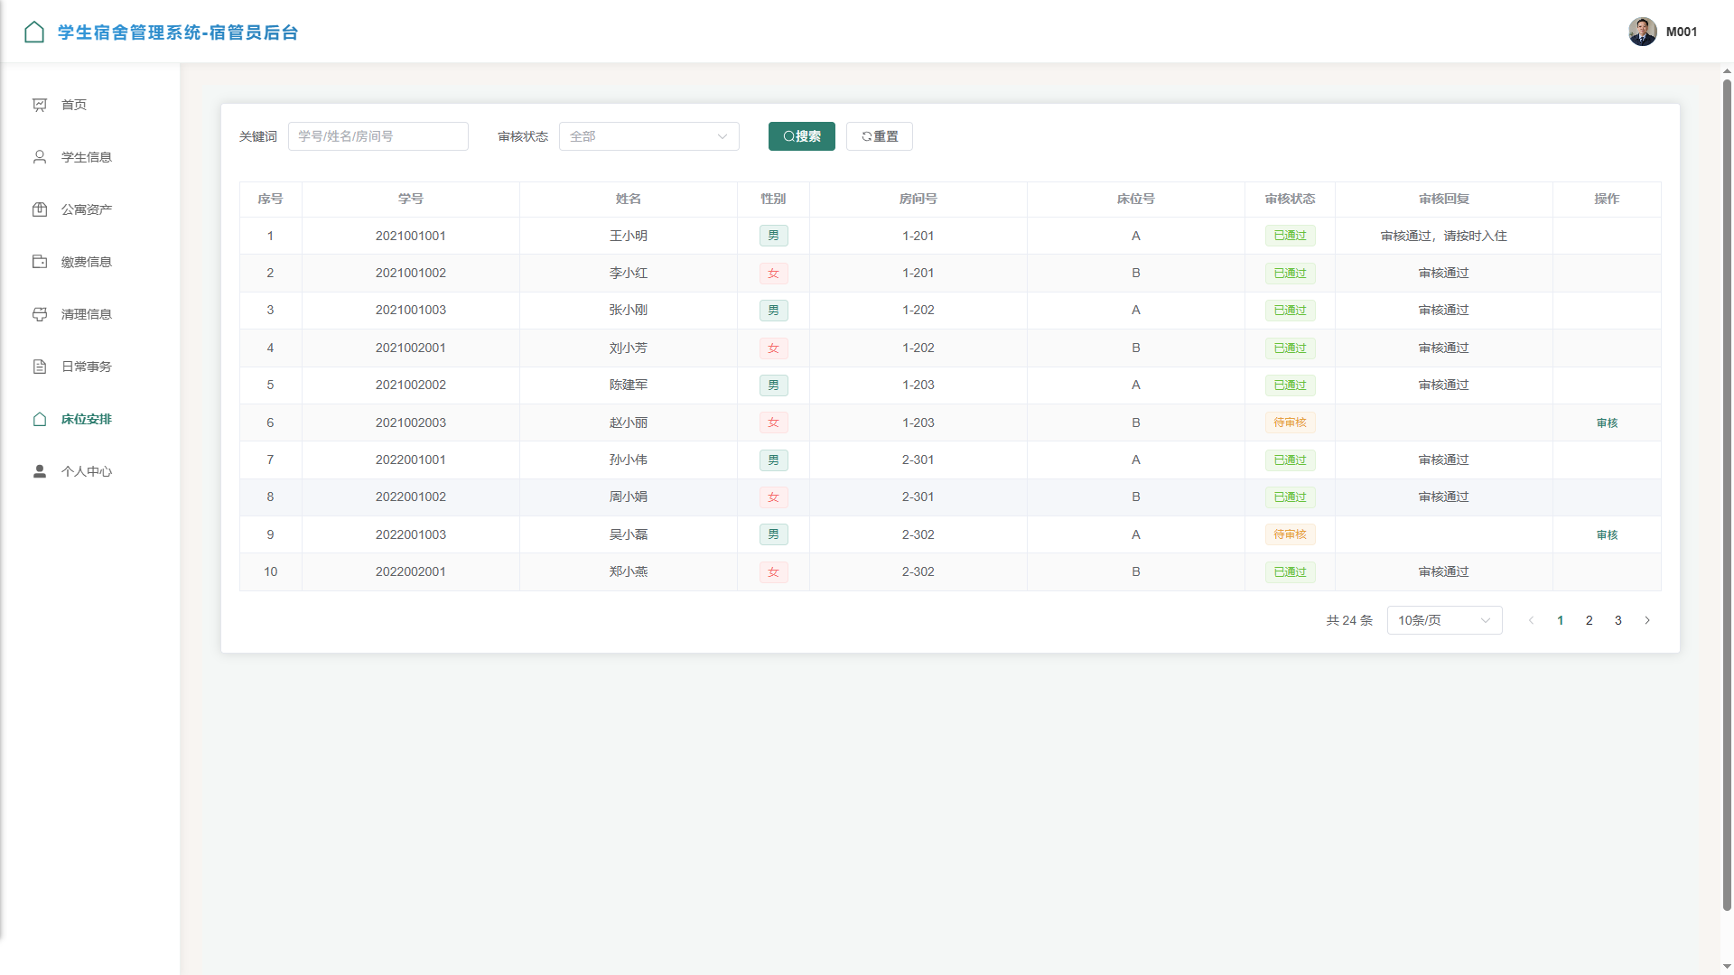Click the 房间号 column header
This screenshot has height=975, width=1734.
coord(918,199)
